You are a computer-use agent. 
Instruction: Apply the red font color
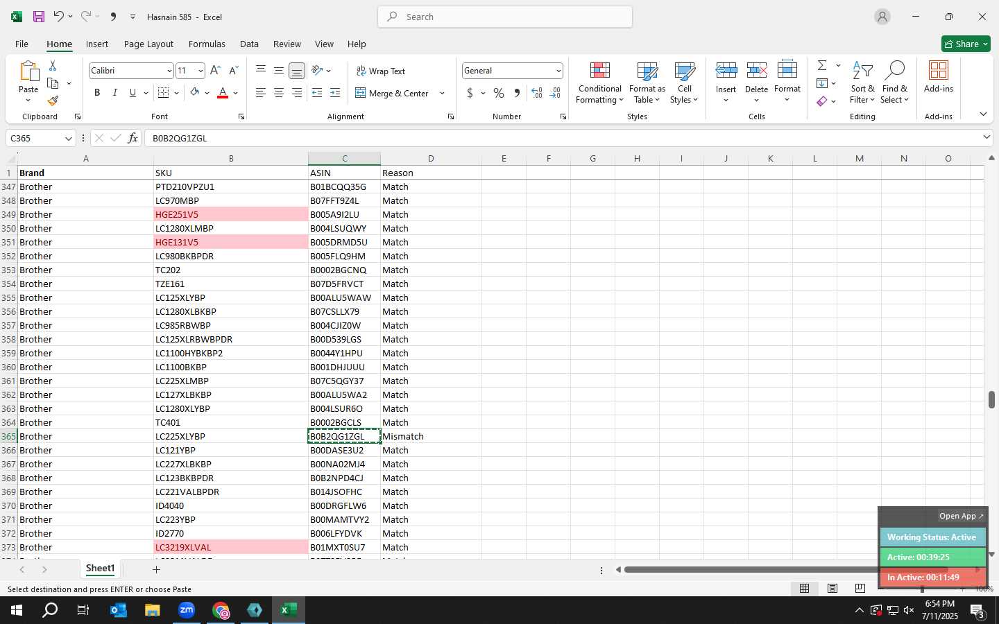[x=223, y=93]
